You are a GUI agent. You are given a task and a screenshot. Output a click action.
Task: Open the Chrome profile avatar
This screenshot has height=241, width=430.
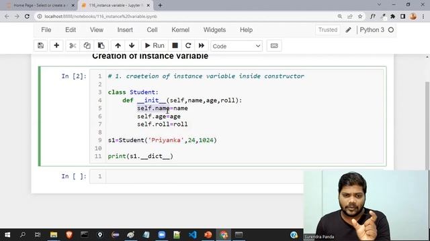point(413,16)
